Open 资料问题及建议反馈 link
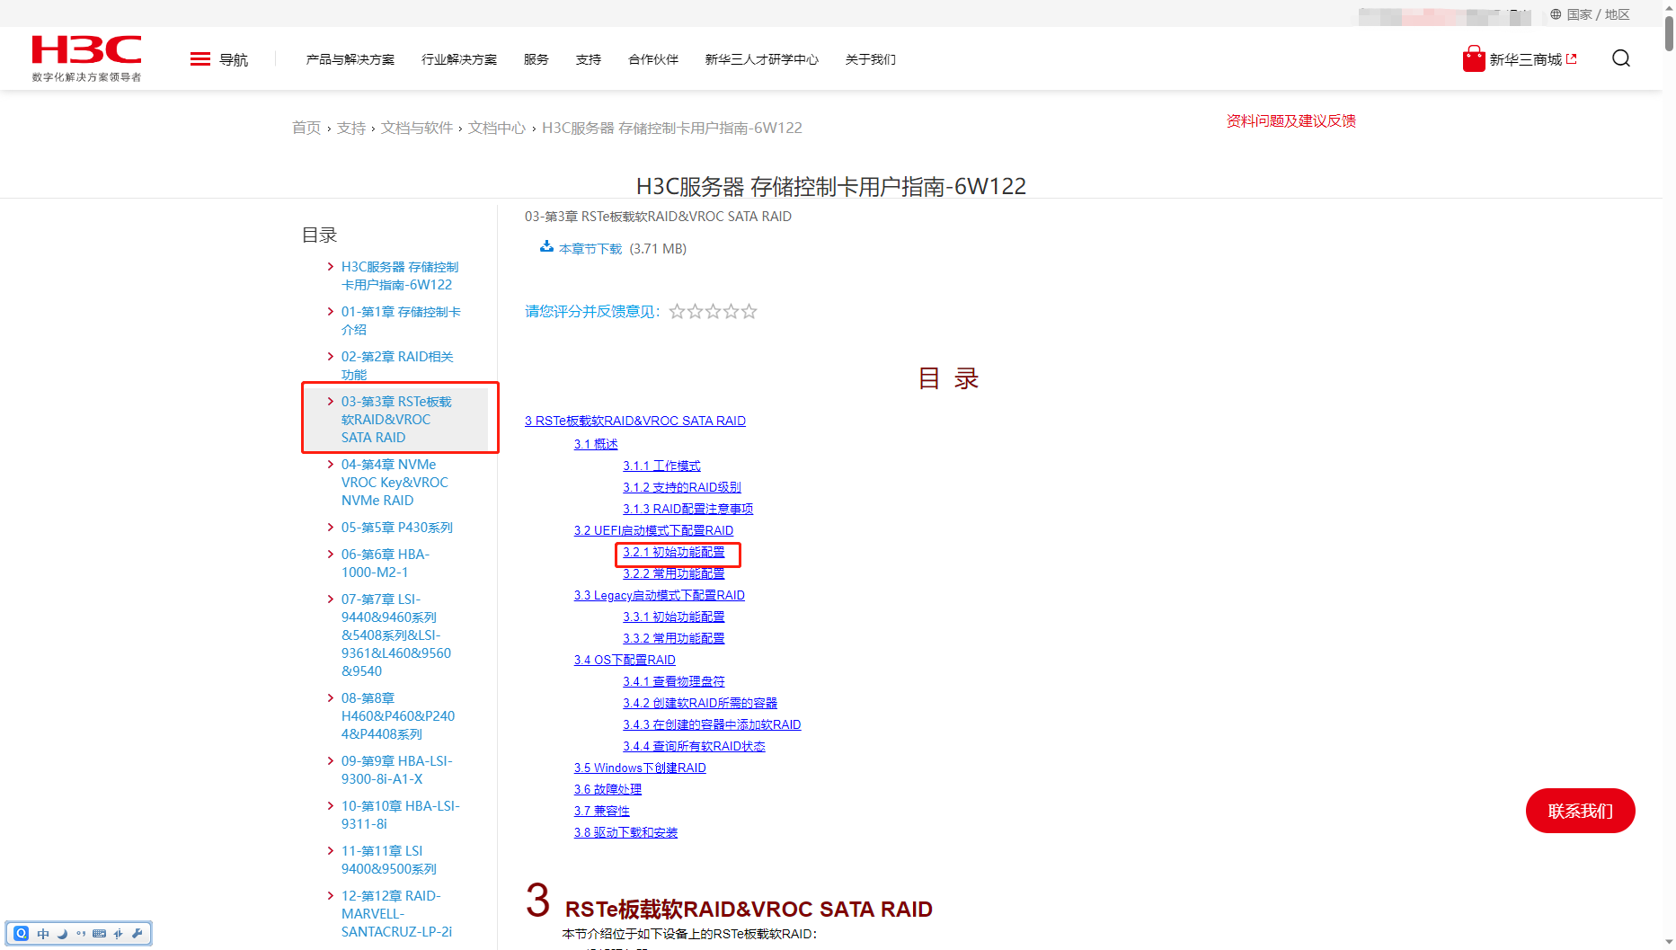Image resolution: width=1676 pixels, height=950 pixels. 1291,120
